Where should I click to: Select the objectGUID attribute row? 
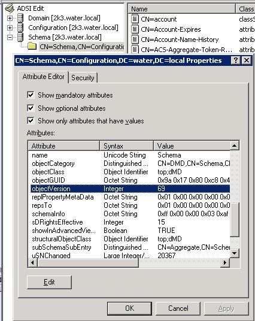(x=130, y=180)
